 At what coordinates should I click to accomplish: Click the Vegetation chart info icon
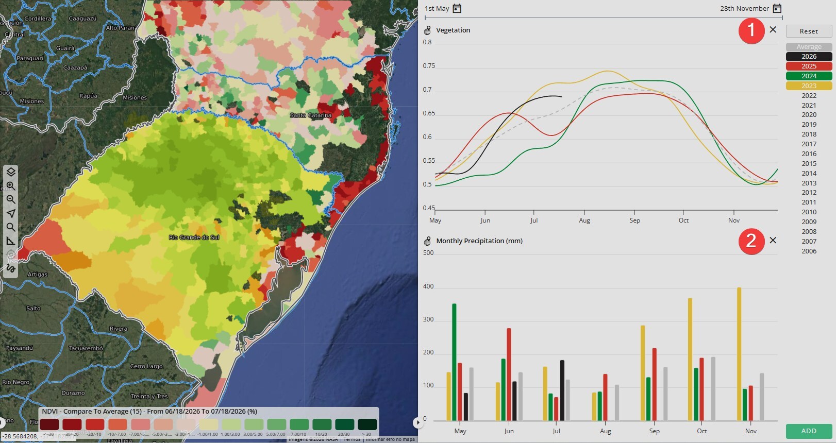click(427, 30)
